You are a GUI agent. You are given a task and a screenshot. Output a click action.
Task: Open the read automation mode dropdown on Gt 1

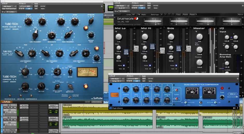(x=13, y=112)
